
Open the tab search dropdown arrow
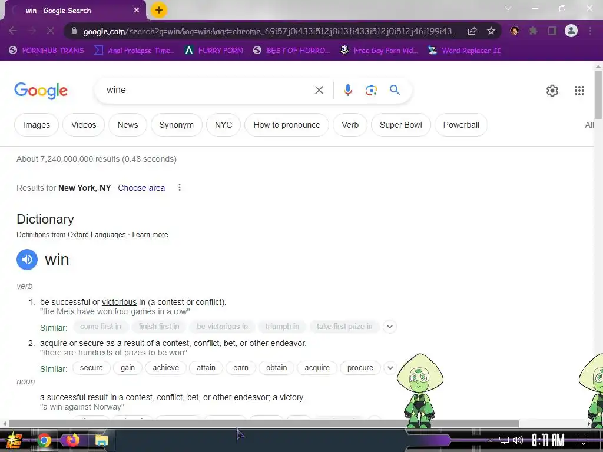pos(508,8)
